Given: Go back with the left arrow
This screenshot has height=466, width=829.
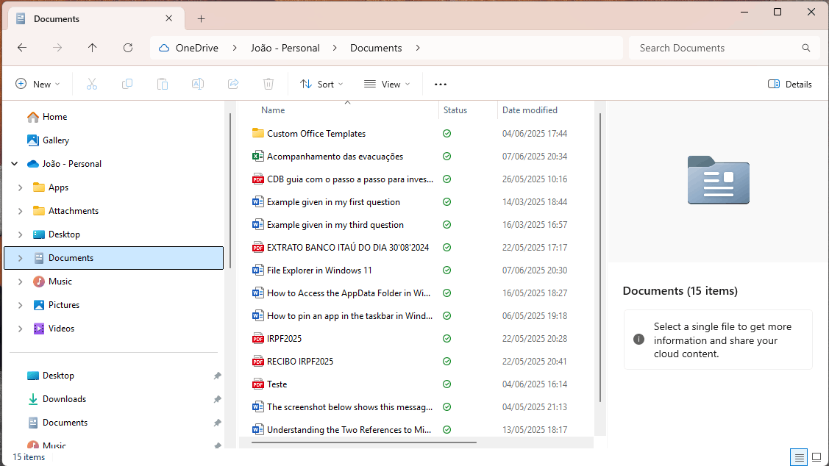Looking at the screenshot, I should click(x=22, y=48).
